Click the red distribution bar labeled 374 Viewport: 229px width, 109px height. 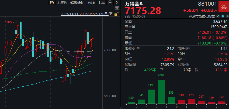coord(192,101)
